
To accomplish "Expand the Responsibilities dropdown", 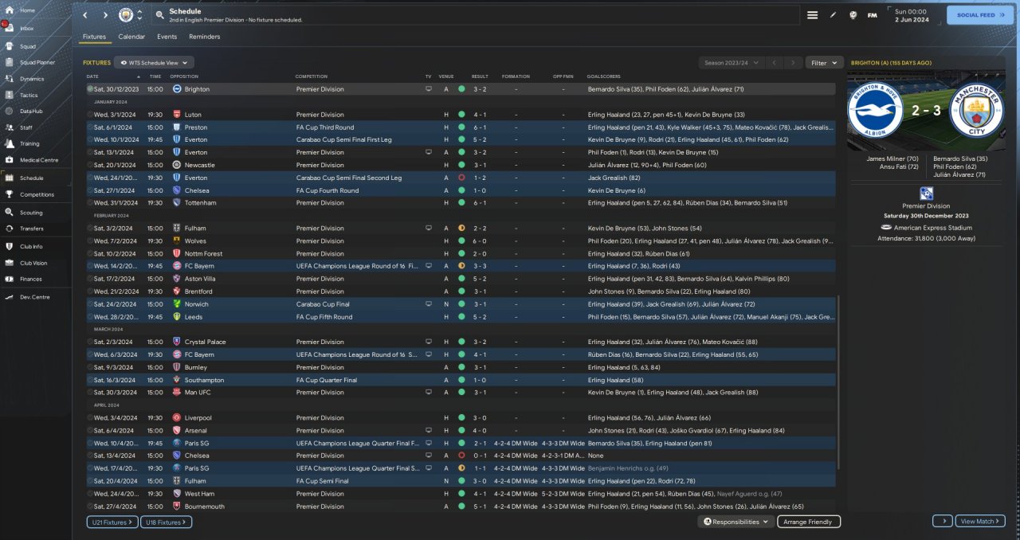I will pos(736,522).
